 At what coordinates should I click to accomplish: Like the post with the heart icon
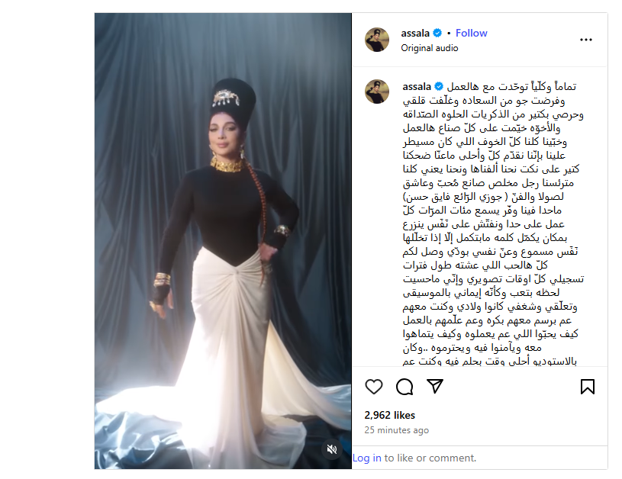[374, 387]
